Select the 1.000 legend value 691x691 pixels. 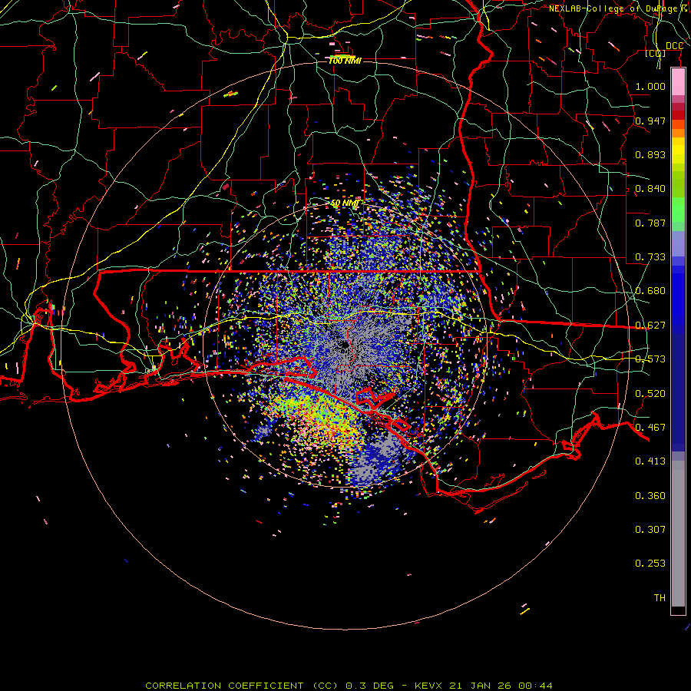[650, 86]
